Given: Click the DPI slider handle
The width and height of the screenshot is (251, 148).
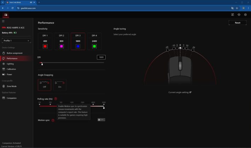Looking at the screenshot, I should (42, 64).
